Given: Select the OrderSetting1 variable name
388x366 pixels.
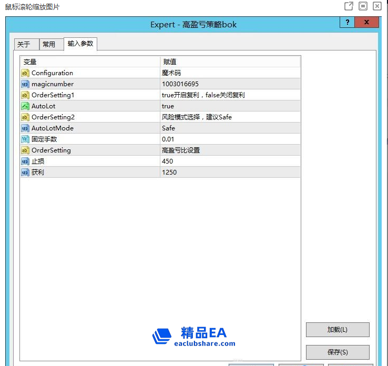Looking at the screenshot, I should (53, 95).
